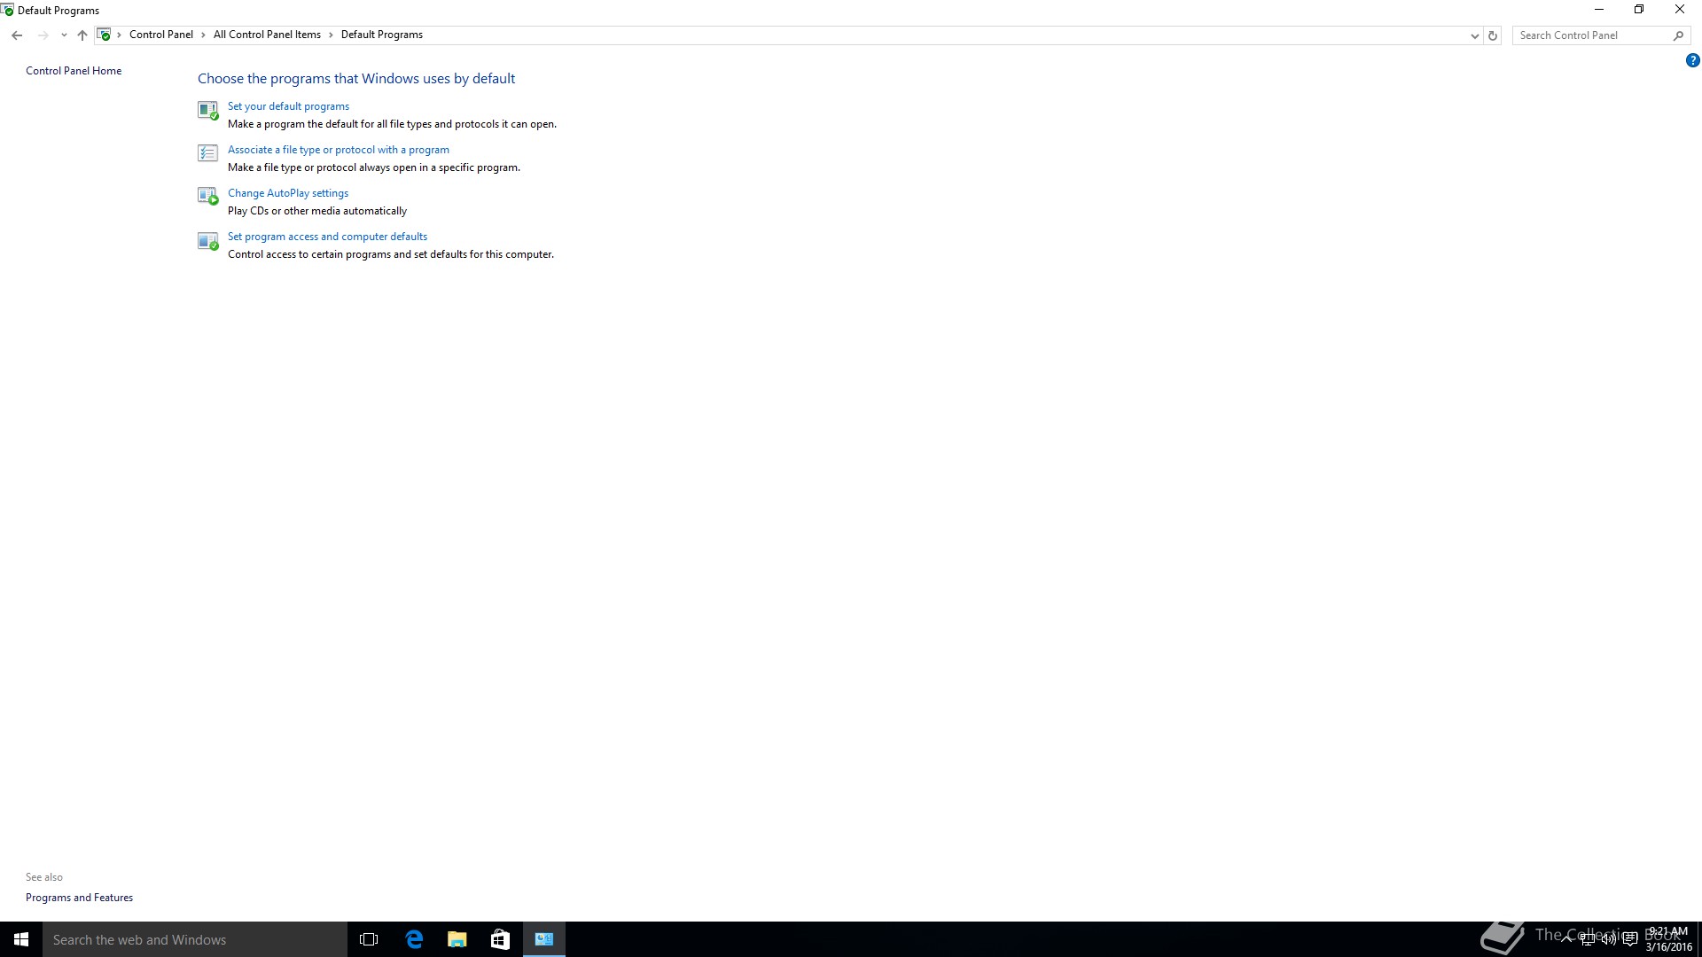Go back with the back arrow
The image size is (1702, 957).
click(x=17, y=35)
